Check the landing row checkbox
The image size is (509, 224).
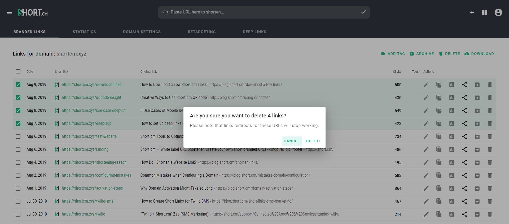(x=18, y=149)
